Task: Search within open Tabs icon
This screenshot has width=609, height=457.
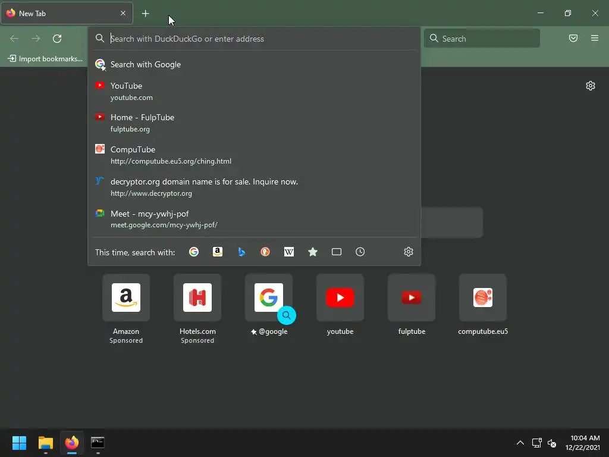Action: pos(337,252)
